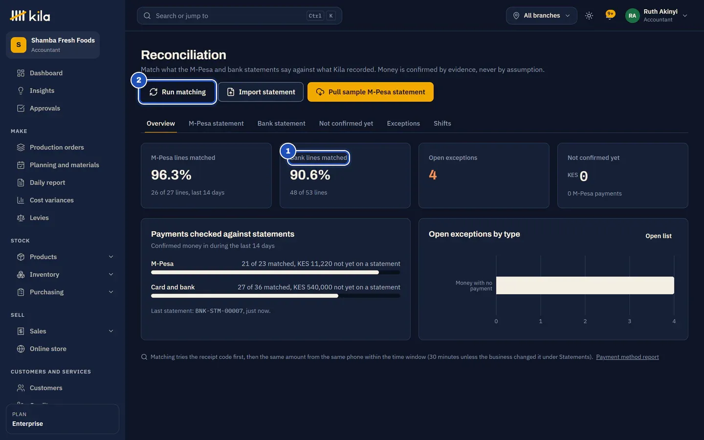Image resolution: width=704 pixels, height=440 pixels.
Task: Open the Levies page
Action: 63,218
